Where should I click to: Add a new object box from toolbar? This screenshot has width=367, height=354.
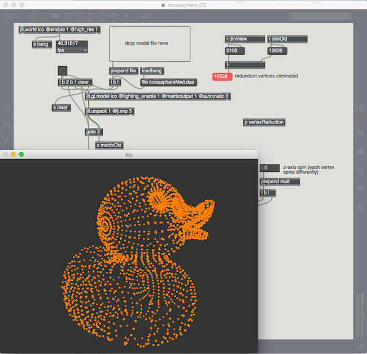tap(32, 16)
